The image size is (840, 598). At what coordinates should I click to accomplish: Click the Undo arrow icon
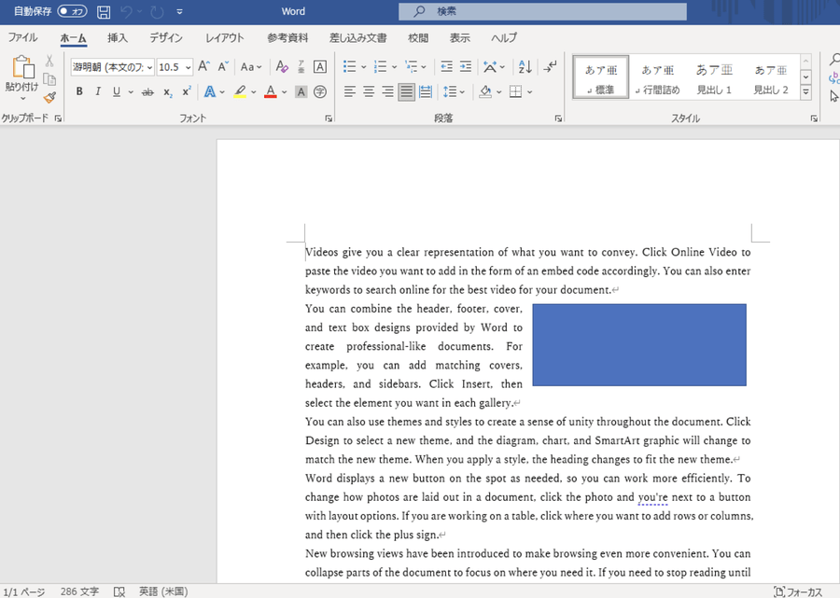pos(126,12)
